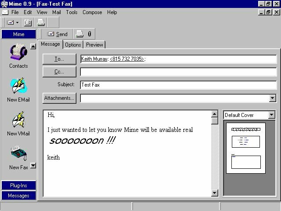Click the message body scrollbar thumb
Viewport: 281px width, 211px height.
[x=215, y=121]
